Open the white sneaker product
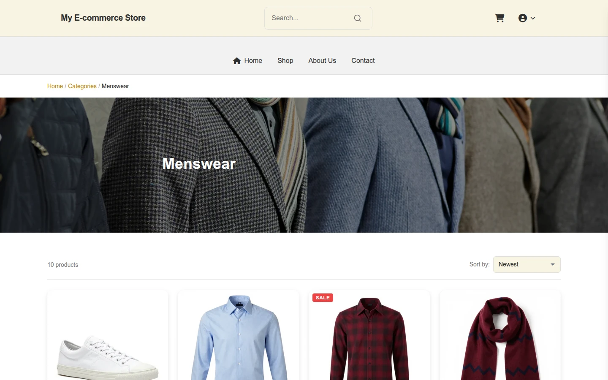The width and height of the screenshot is (608, 380). click(108, 335)
